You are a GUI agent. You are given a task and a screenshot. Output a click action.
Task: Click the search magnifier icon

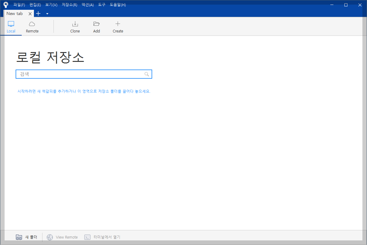pyautogui.click(x=147, y=74)
